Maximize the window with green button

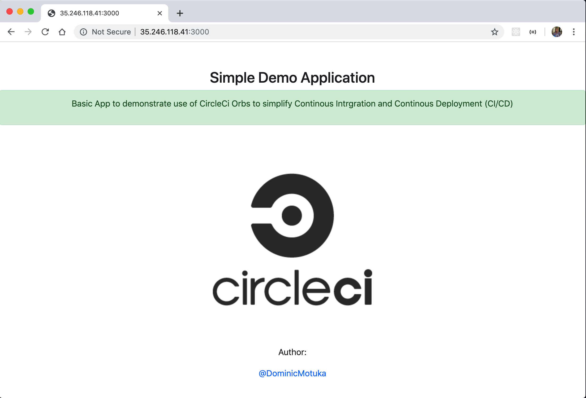click(x=31, y=12)
